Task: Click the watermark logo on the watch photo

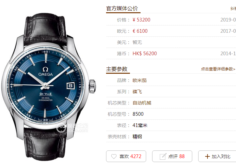Action: tap(72, 128)
